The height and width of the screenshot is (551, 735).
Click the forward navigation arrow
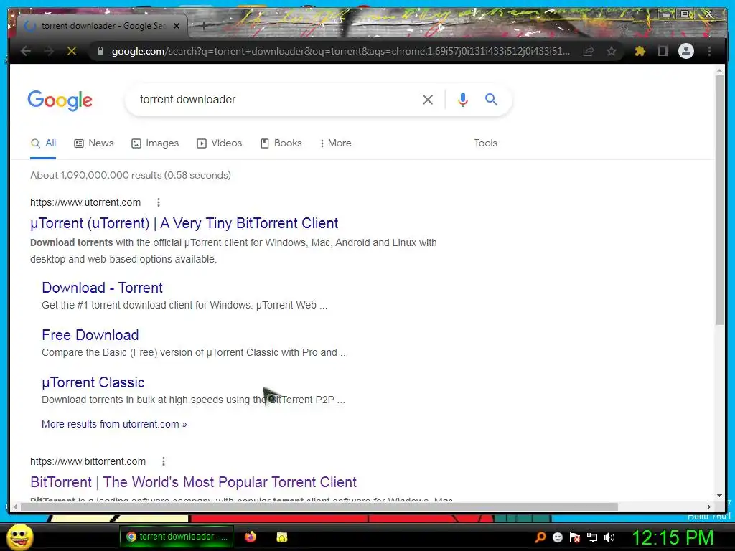pos(49,51)
